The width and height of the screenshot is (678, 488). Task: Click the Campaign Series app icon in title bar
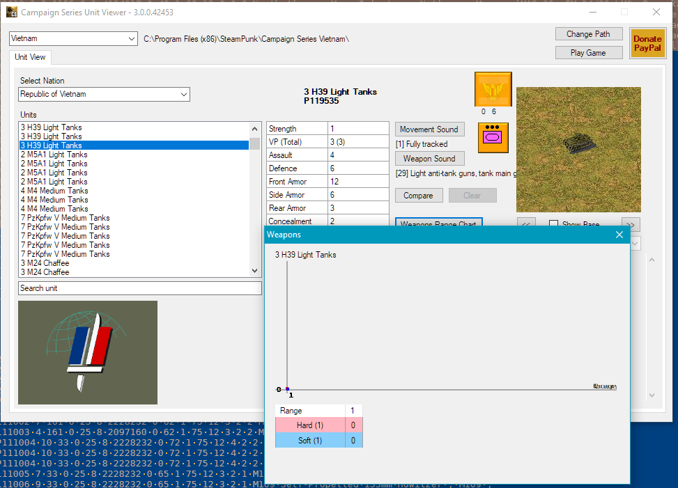(x=12, y=12)
